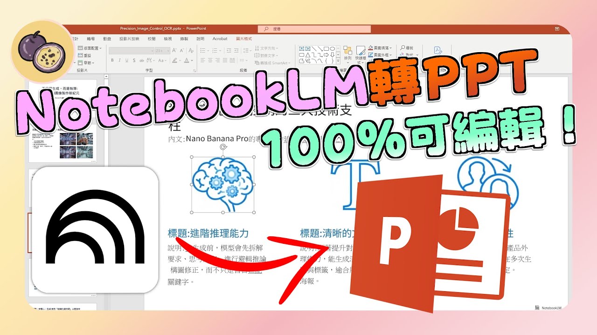This screenshot has height=335, width=597.
Task: Justify the paragraph text
Action: point(225,60)
